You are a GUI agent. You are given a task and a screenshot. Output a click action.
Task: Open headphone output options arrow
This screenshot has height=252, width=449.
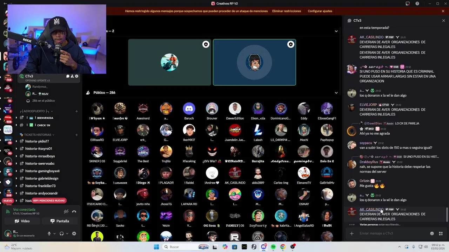[x=67, y=233]
